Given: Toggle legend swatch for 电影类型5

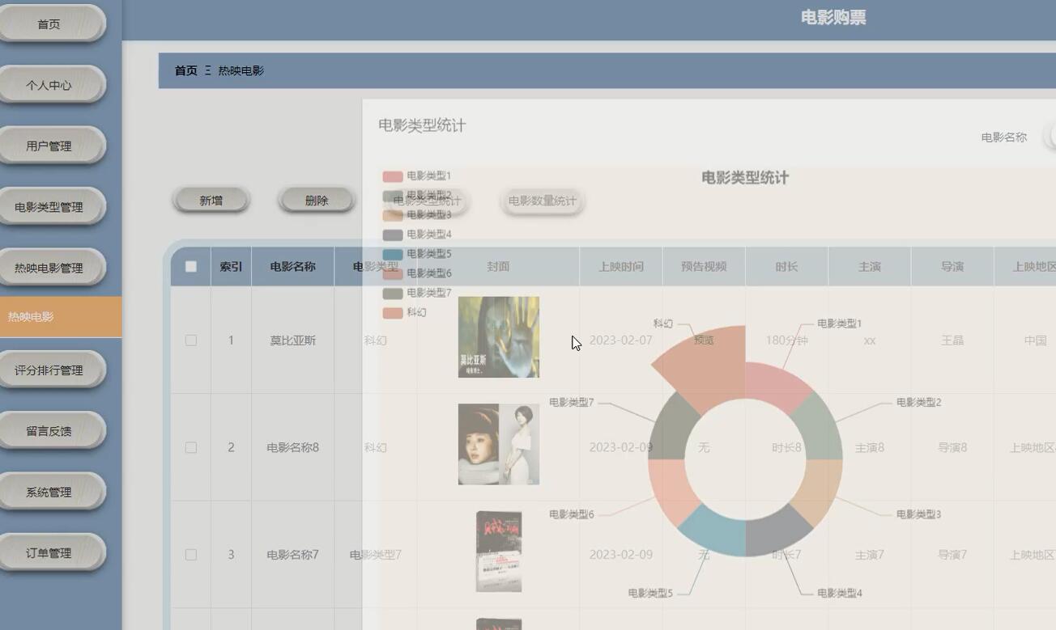Looking at the screenshot, I should 393,254.
